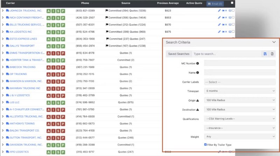This screenshot has width=280, height=156.
Task: Click the Email (0) button
Action: 215,4
